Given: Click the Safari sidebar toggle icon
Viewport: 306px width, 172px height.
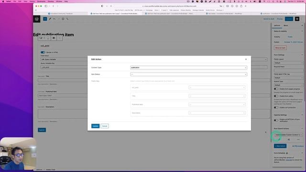Looking at the screenshot, I should tap(46, 6).
